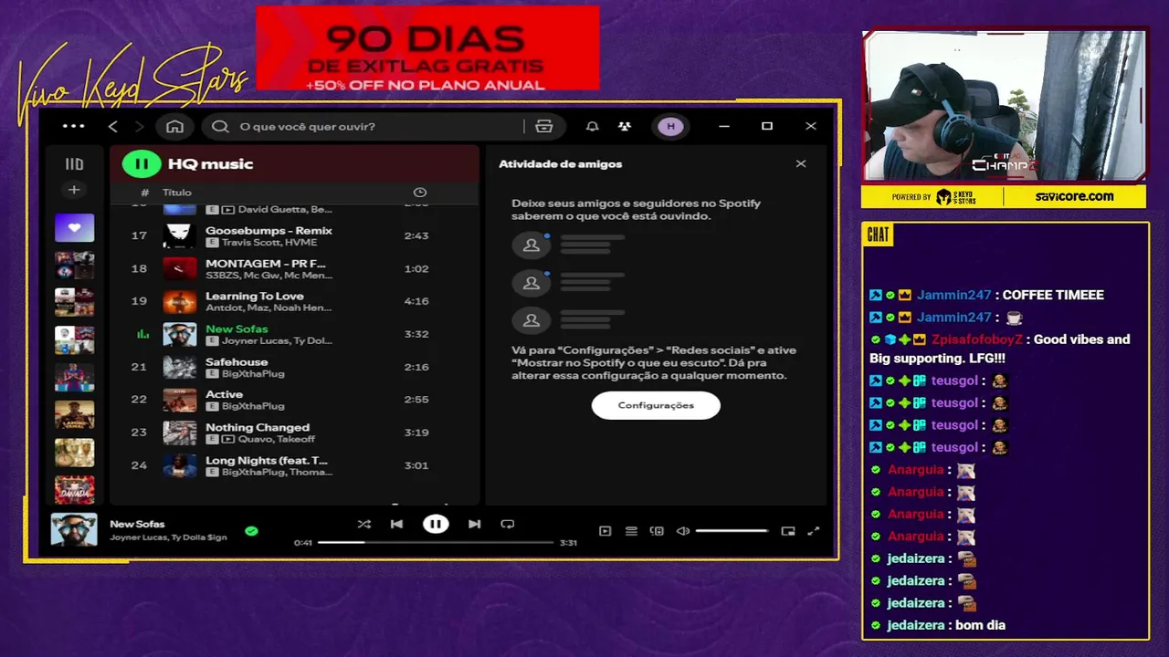This screenshot has height=657, width=1169.
Task: Open the Liked Songs heart tile
Action: pos(74,227)
